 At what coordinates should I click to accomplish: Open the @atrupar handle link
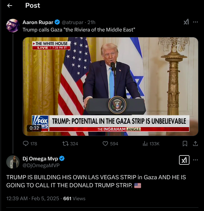click(x=73, y=22)
